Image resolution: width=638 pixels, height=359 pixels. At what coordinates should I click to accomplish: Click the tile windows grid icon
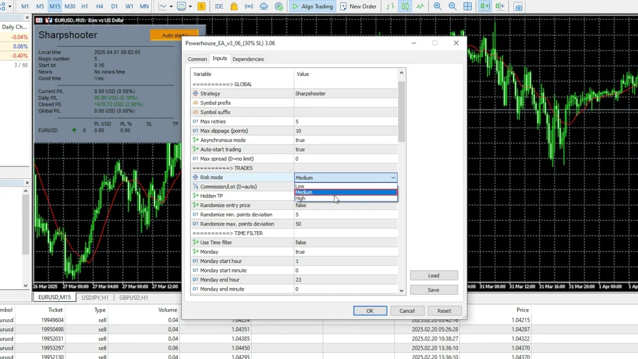pyautogui.click(x=469, y=6)
